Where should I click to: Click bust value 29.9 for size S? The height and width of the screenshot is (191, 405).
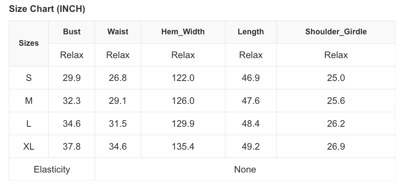point(72,78)
